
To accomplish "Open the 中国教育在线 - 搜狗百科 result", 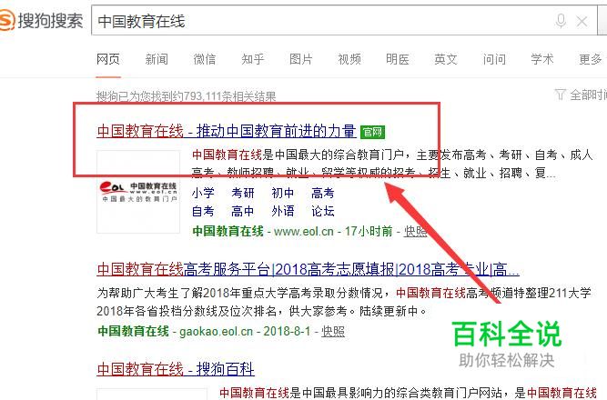I will tap(176, 369).
